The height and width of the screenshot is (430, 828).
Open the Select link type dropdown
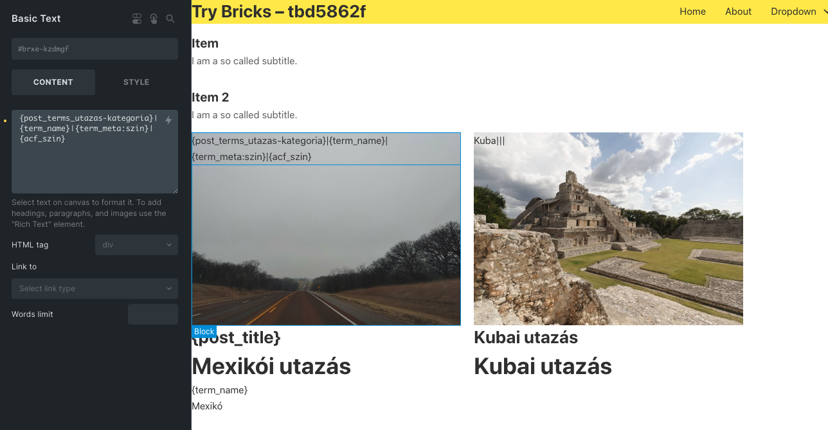click(x=94, y=289)
